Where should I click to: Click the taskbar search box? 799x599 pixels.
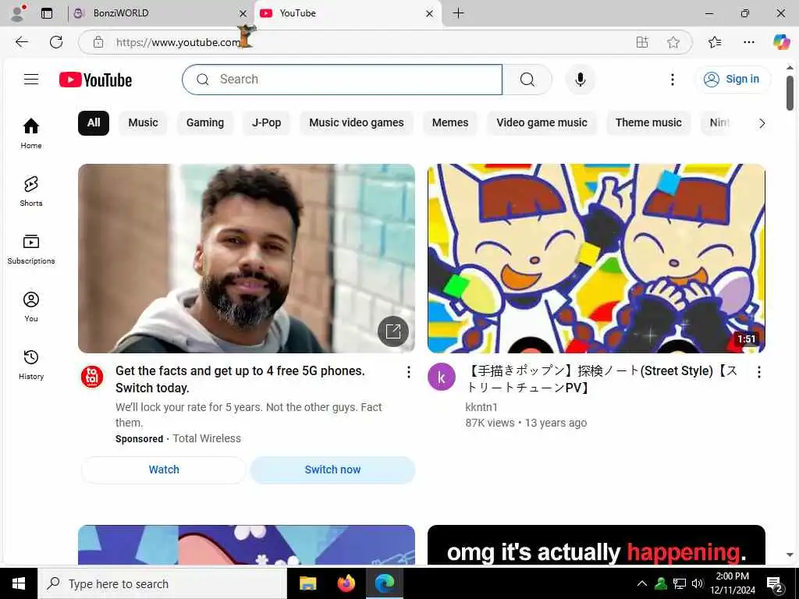(162, 583)
